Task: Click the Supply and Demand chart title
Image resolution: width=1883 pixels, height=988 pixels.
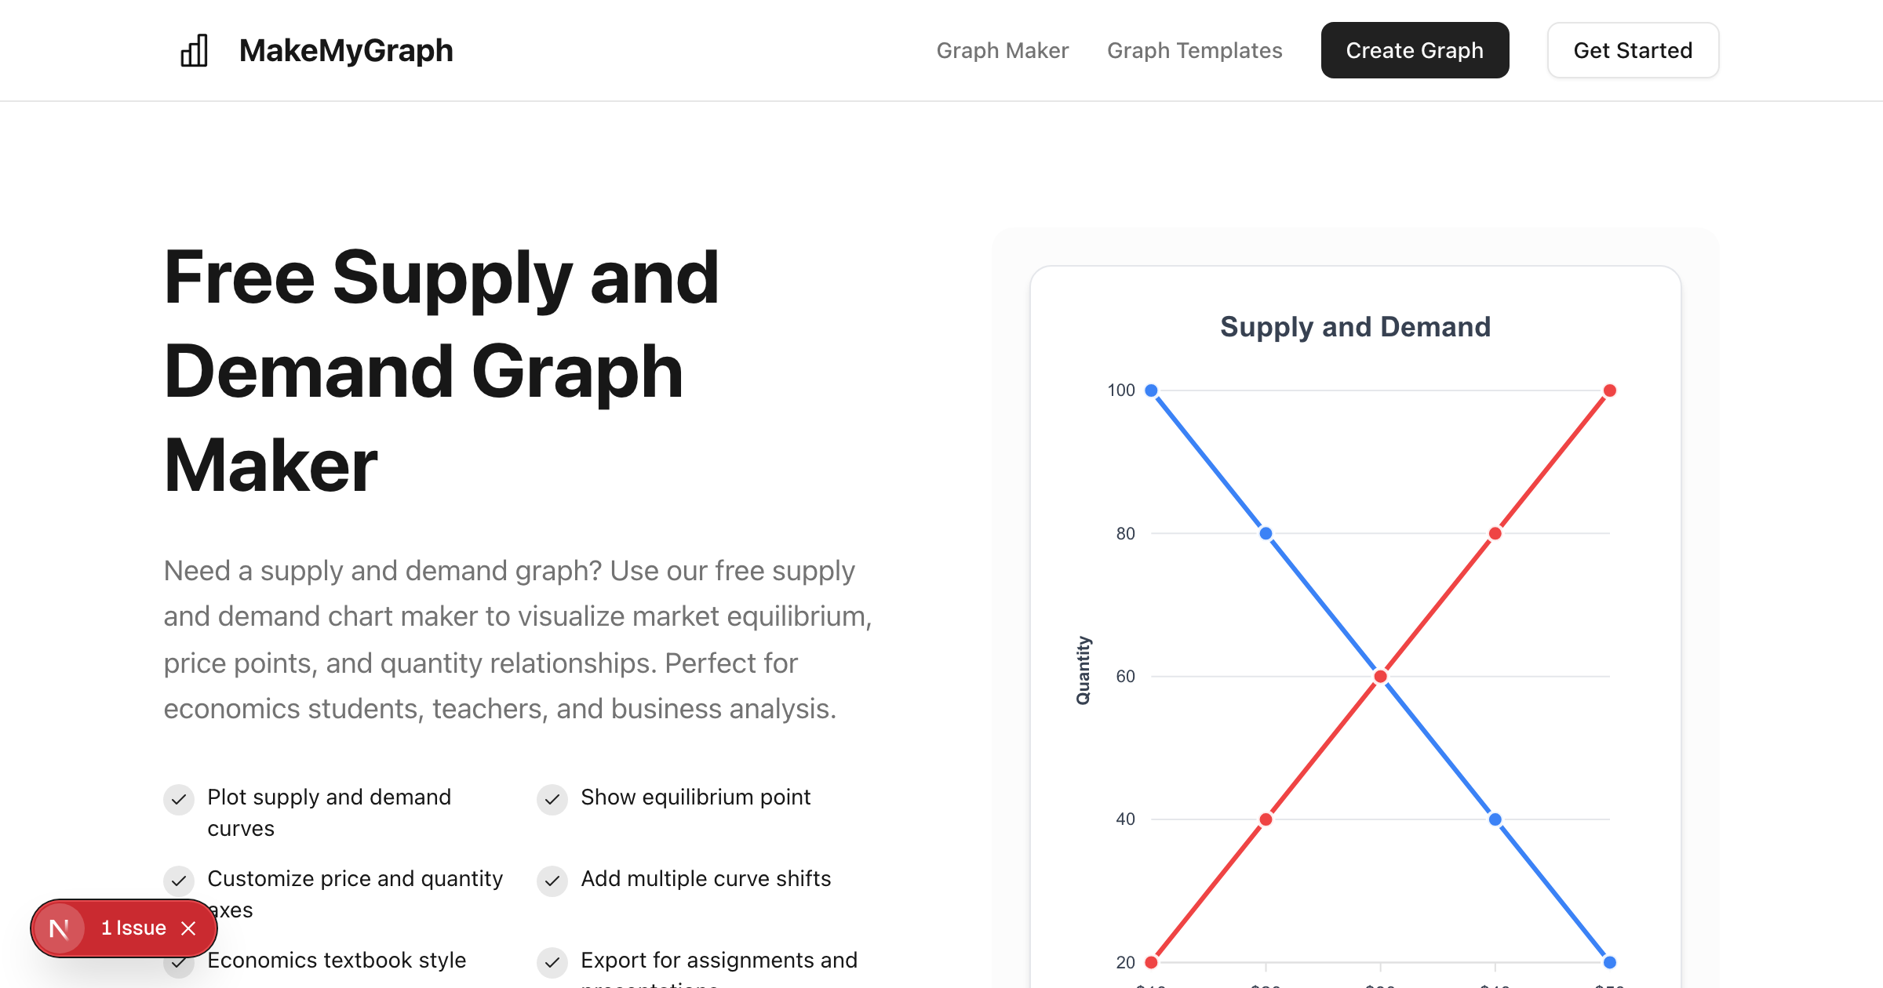Action: [1355, 326]
